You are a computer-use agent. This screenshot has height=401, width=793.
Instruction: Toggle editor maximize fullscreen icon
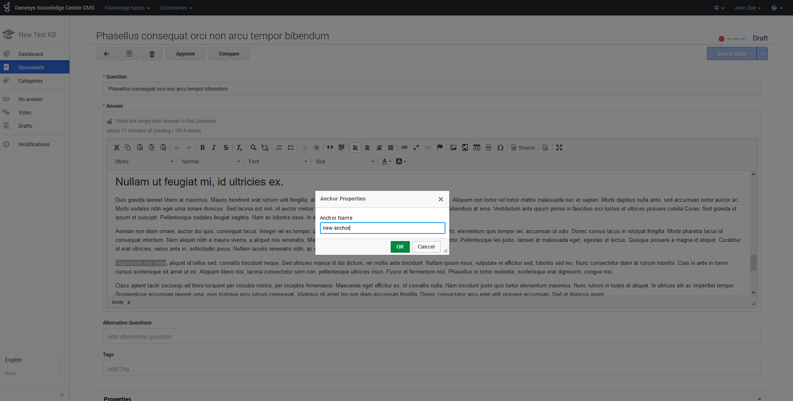point(559,147)
